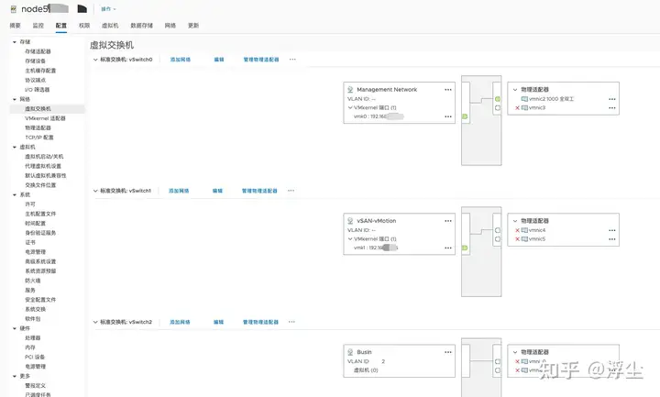Open the ellipsis menu for vSwitch1 header
Image resolution: width=660 pixels, height=397 pixels.
(291, 191)
